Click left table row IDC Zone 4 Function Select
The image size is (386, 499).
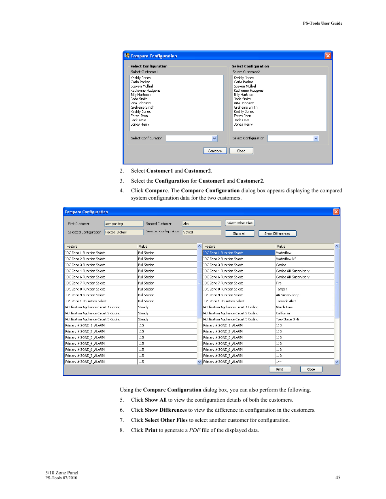tap(101, 271)
